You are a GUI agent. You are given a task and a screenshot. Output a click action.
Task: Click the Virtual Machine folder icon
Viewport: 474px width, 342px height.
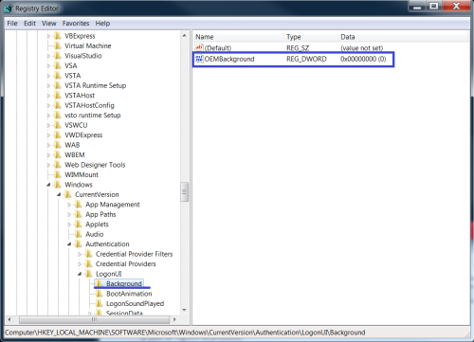pos(58,45)
